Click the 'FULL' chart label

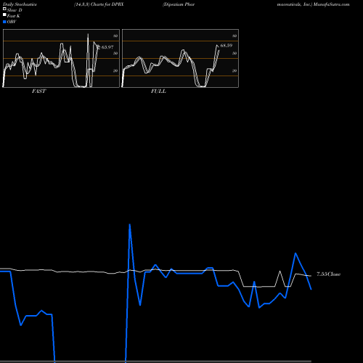tap(158, 91)
